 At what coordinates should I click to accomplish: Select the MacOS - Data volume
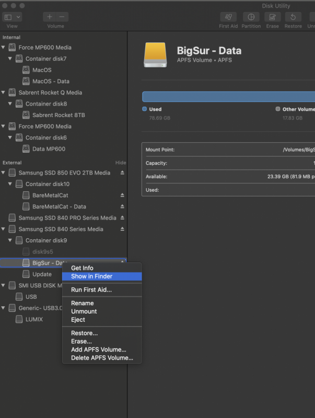tap(51, 82)
